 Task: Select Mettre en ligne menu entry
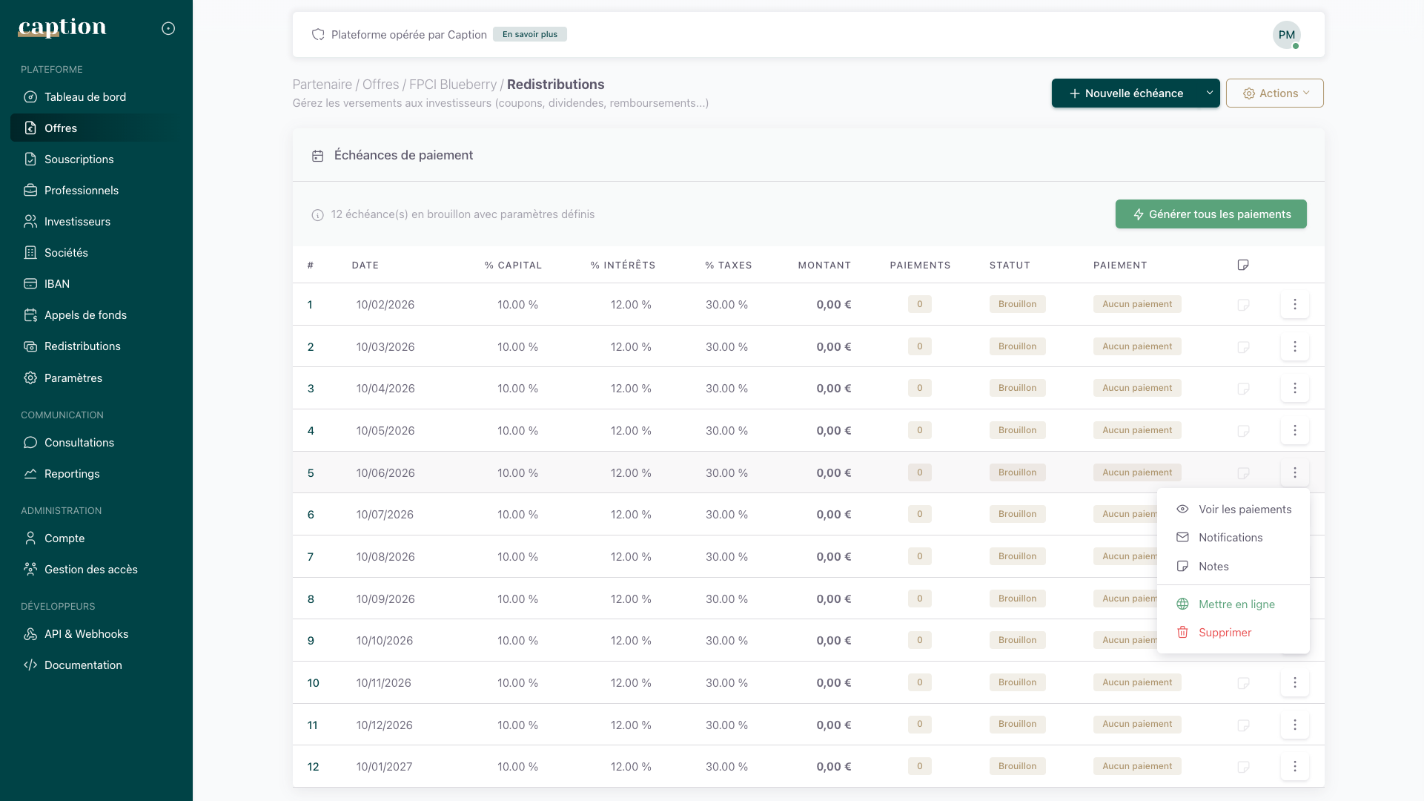1236,604
